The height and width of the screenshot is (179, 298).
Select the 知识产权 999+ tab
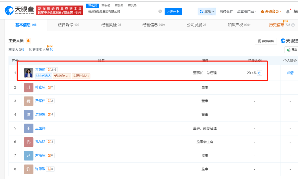click(239, 25)
